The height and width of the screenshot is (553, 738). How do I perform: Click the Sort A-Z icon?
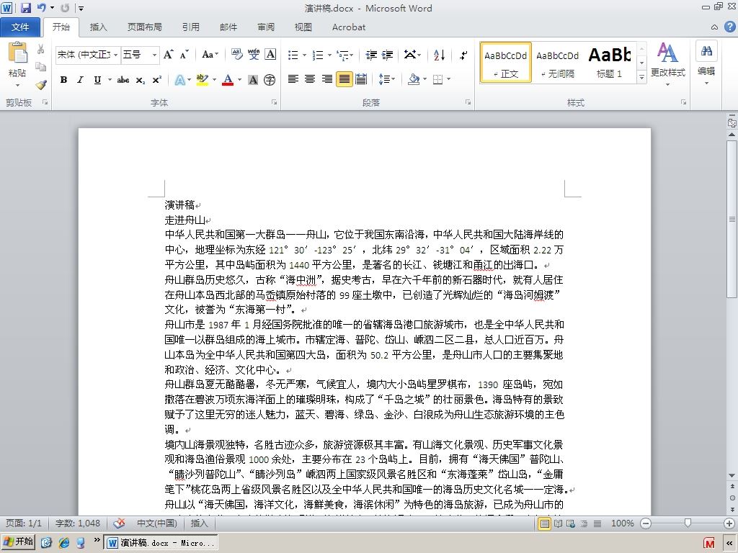click(x=439, y=55)
